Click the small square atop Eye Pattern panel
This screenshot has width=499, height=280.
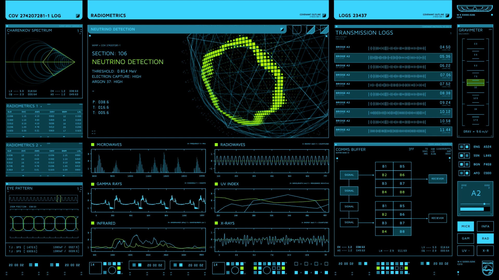(x=7, y=184)
